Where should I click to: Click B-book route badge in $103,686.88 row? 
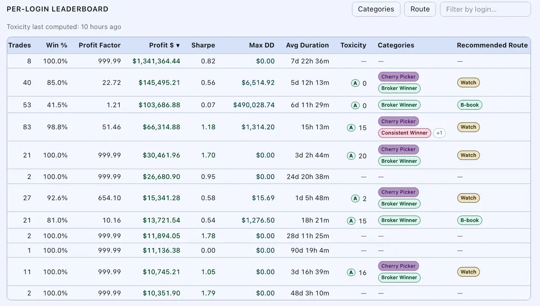click(x=469, y=105)
